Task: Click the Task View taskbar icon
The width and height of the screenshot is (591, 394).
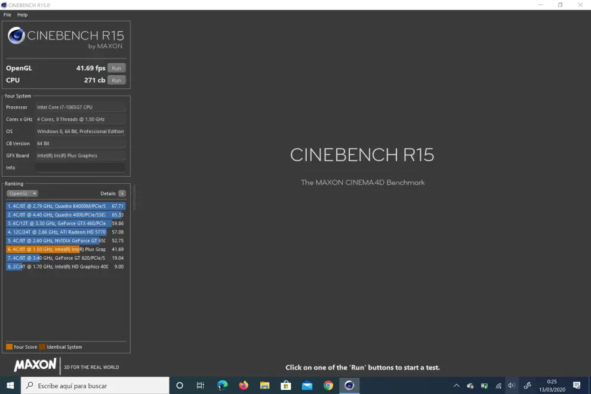Action: (x=201, y=386)
